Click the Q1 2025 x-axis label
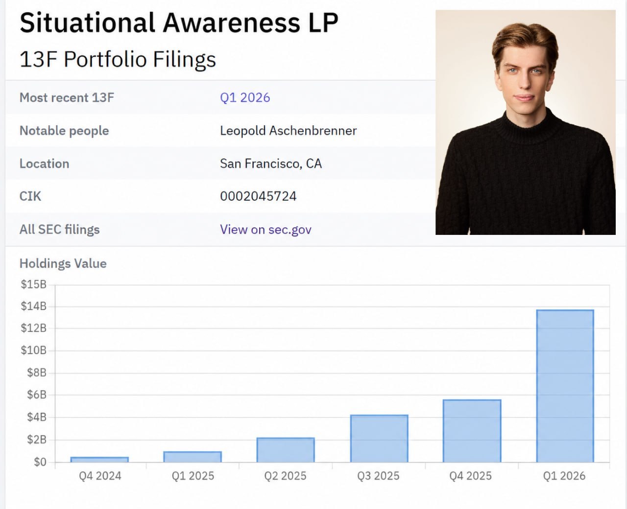The height and width of the screenshot is (509, 627). [193, 476]
